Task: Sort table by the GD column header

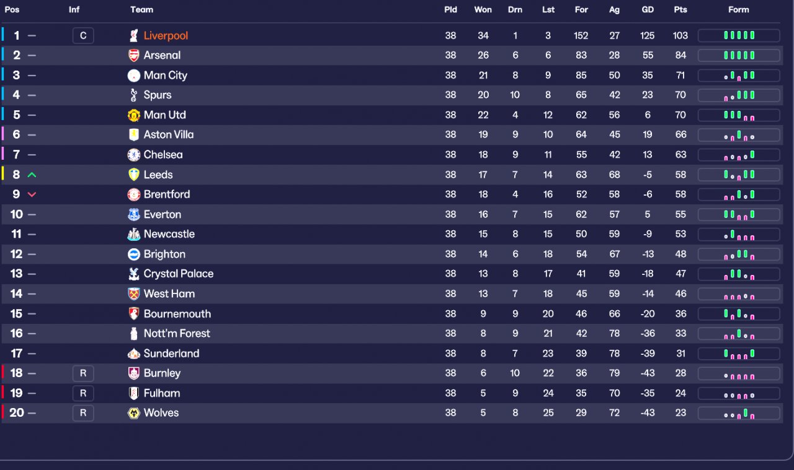Action: 648,10
